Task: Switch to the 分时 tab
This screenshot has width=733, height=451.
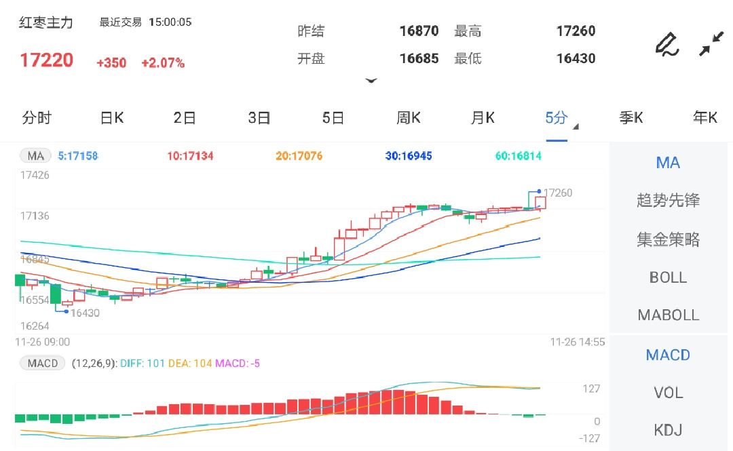Action: (37, 117)
